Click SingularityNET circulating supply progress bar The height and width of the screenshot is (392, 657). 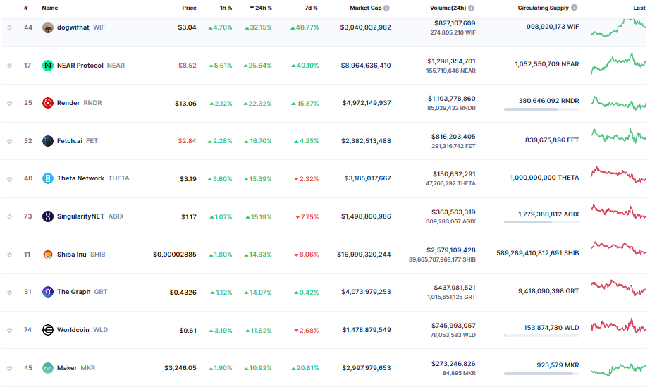[x=541, y=222]
